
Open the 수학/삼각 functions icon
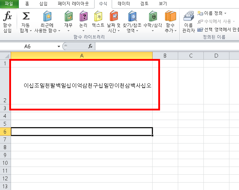coord(153,16)
